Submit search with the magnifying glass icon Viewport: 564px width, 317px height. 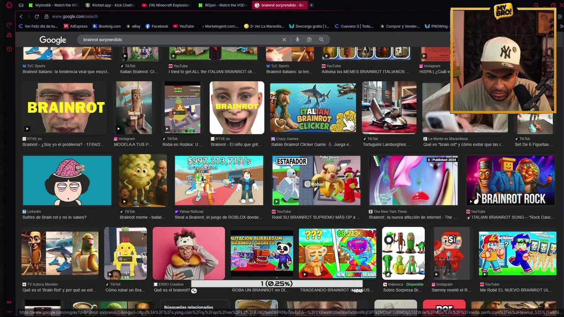pos(321,40)
